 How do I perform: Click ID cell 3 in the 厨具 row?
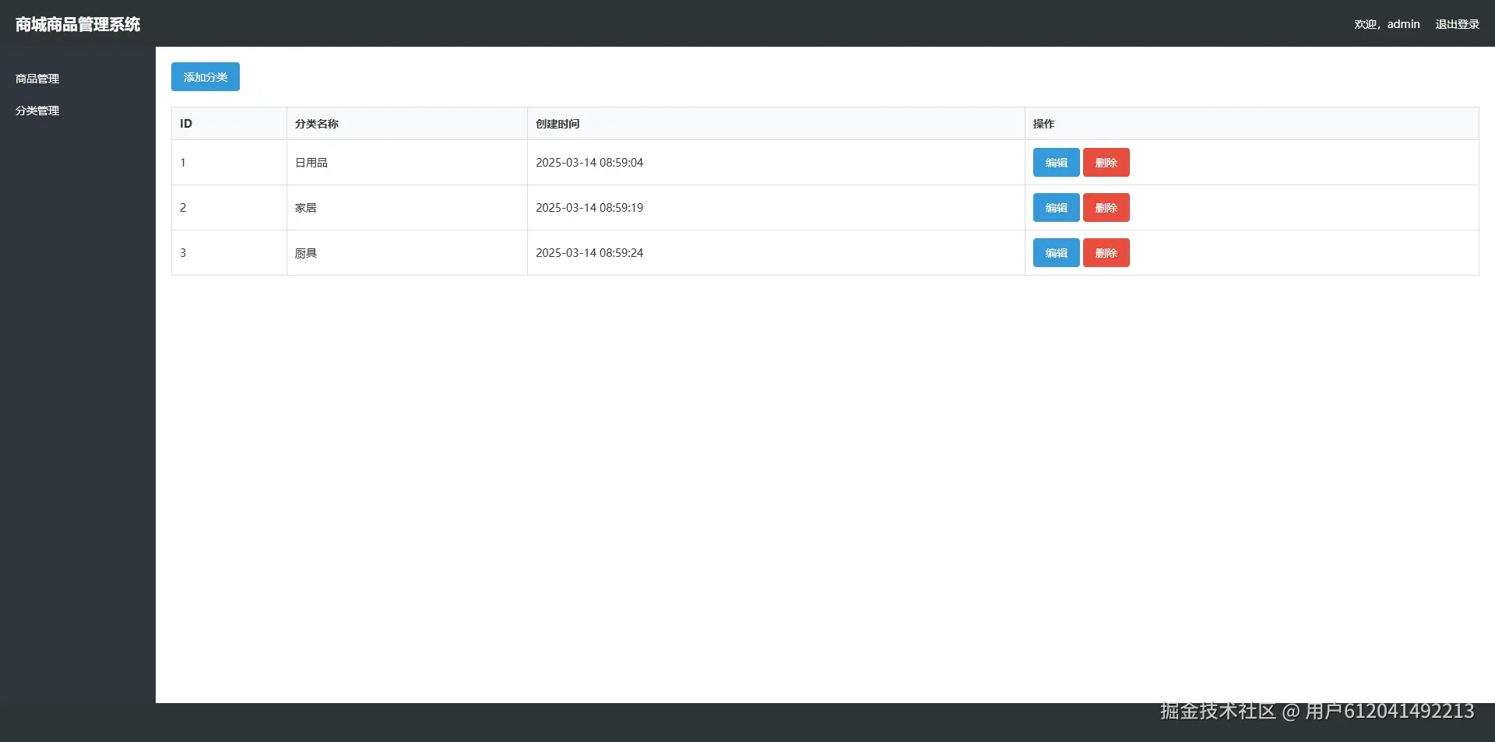tap(229, 253)
